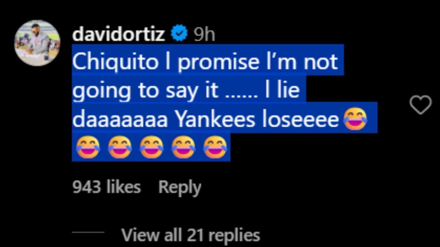Click the word 'Chiquito' in the comment
This screenshot has height=247, width=440.
click(x=115, y=62)
